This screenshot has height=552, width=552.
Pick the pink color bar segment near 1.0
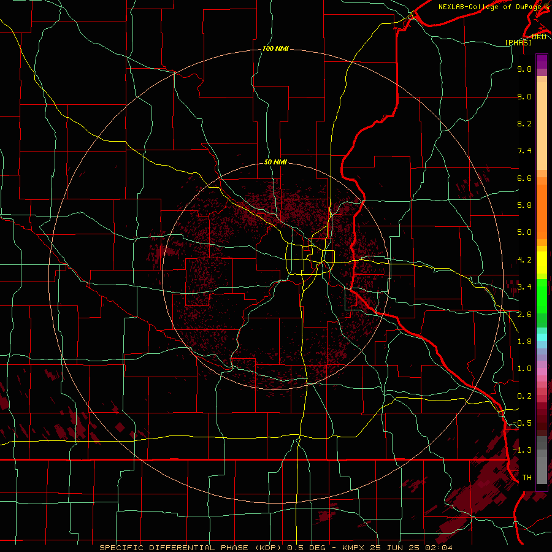[542, 371]
